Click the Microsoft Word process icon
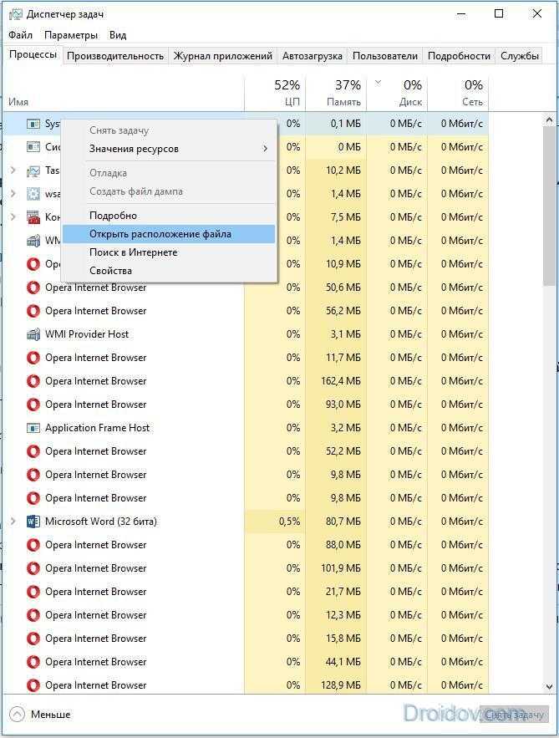Screen dimensions: 559x738 (x=33, y=522)
